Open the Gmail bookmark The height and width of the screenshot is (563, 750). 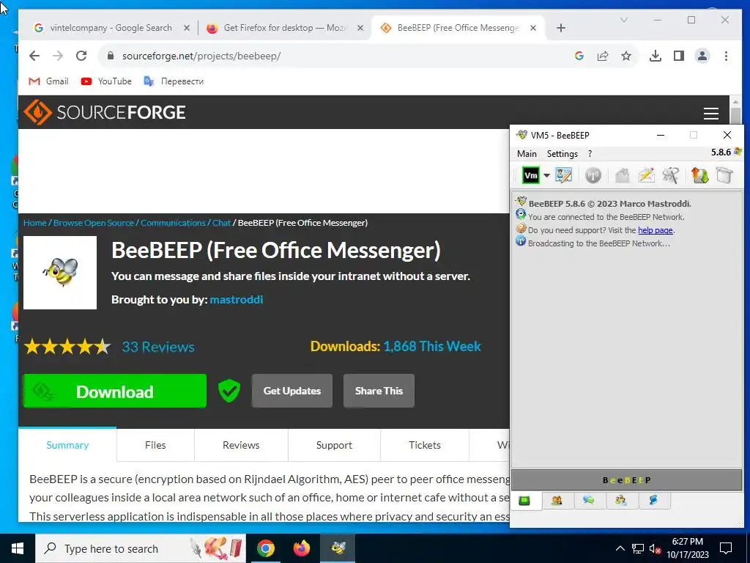point(49,81)
